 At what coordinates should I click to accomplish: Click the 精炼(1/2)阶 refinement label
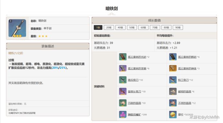[x=16, y=53]
